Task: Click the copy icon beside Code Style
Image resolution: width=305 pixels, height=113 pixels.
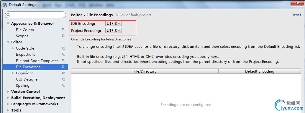Action: click(63, 48)
